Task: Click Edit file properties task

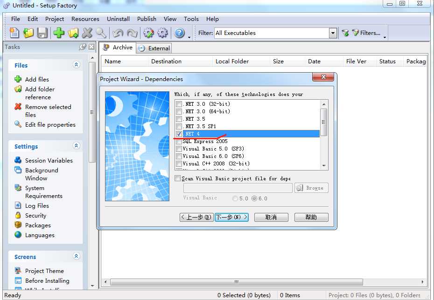Action: click(x=50, y=124)
